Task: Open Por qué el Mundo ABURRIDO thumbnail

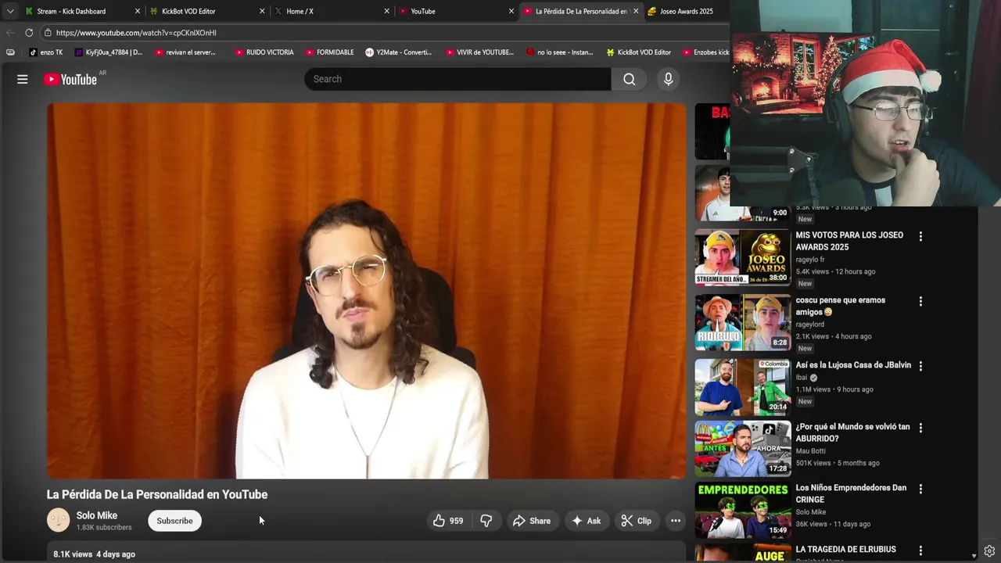Action: (743, 449)
